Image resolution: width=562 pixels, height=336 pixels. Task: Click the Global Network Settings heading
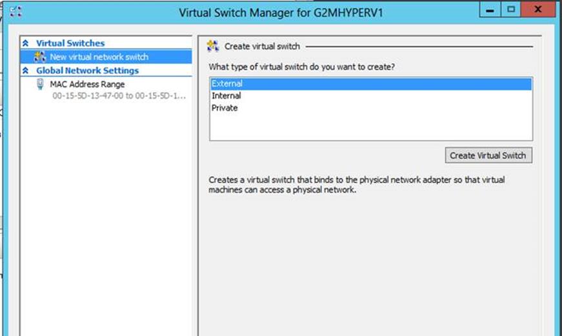point(87,70)
